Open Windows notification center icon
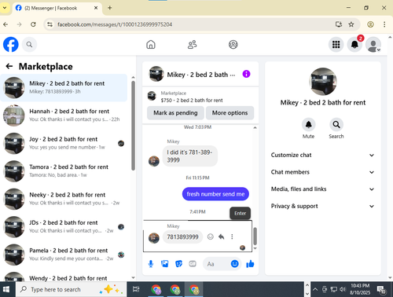The height and width of the screenshot is (297, 393). (381, 289)
